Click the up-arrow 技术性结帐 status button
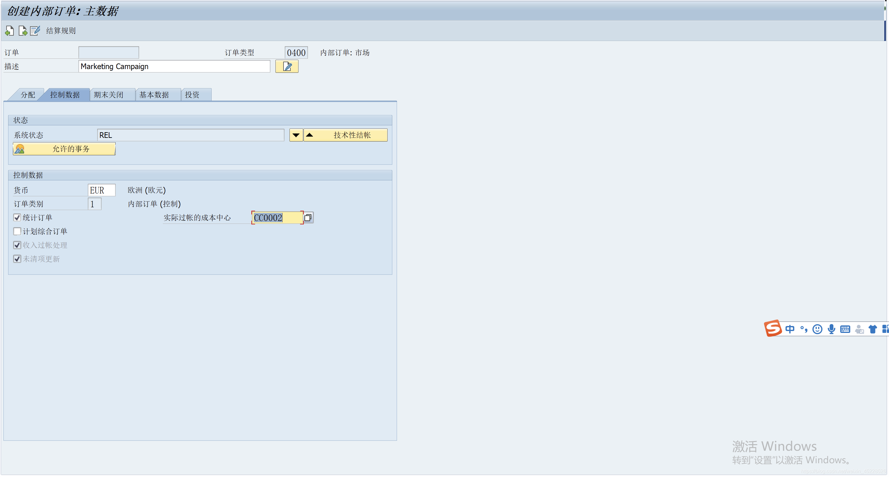 (346, 135)
